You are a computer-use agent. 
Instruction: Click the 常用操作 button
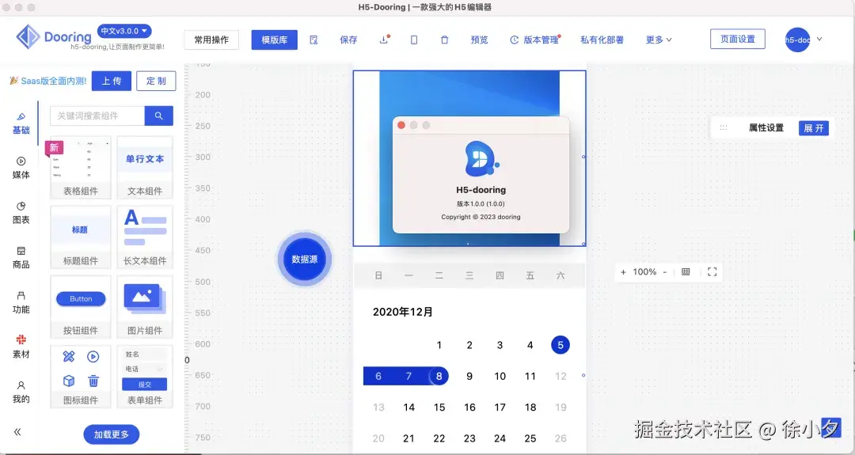[x=211, y=40]
